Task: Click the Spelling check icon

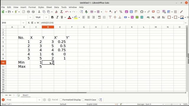Action: click(x=86, y=12)
